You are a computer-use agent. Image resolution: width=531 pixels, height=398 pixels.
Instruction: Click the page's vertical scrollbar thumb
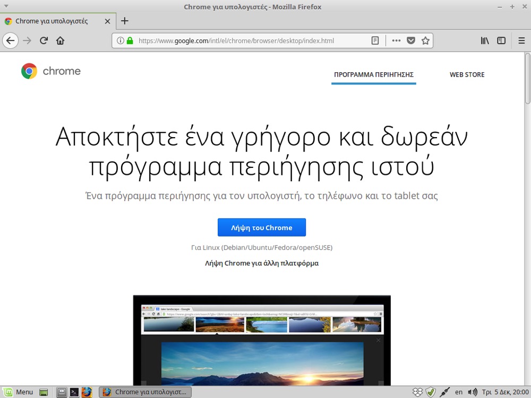(528, 78)
